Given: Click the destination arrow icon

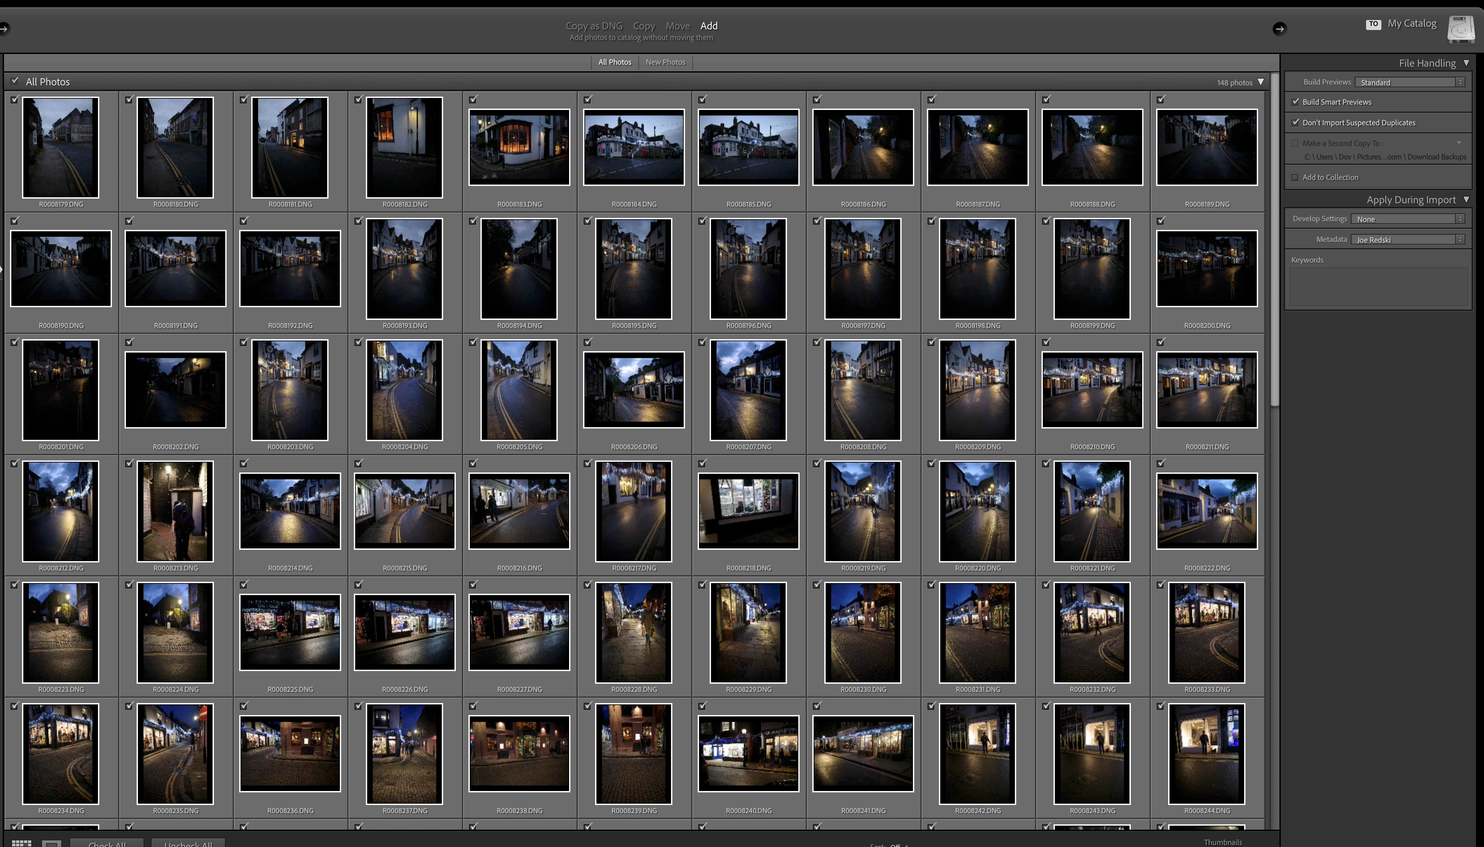Looking at the screenshot, I should click(1279, 29).
